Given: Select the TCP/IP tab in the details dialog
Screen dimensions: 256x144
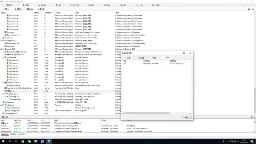Looking at the screenshot, I should [167, 58].
